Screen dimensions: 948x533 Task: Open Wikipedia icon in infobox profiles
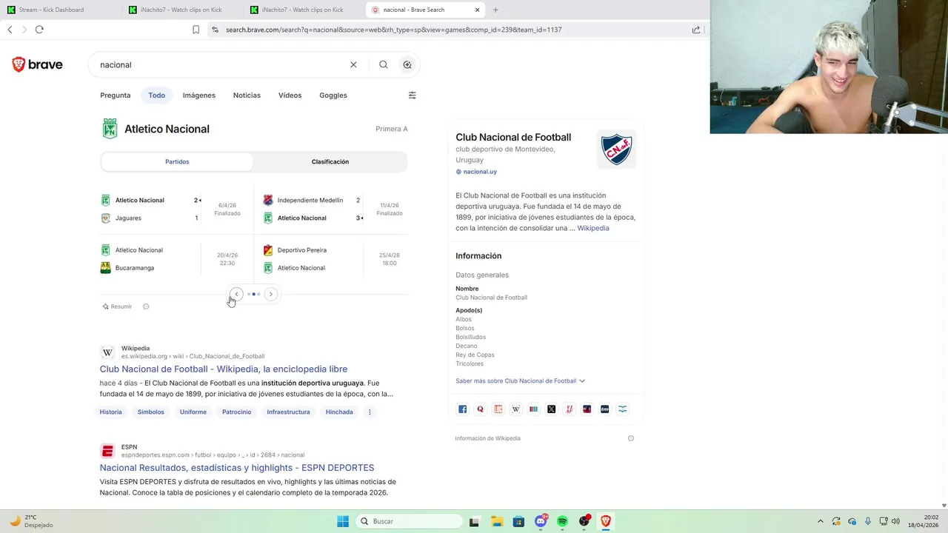516,409
